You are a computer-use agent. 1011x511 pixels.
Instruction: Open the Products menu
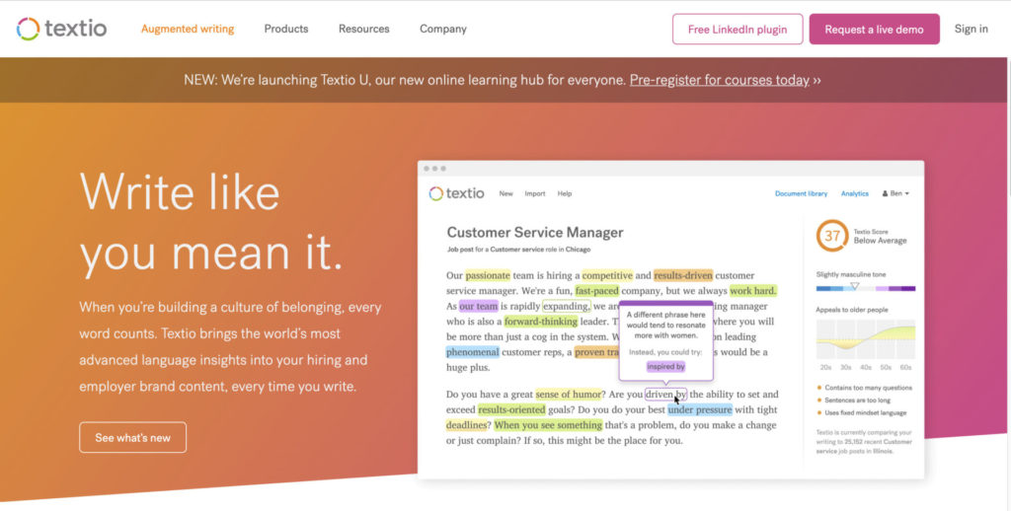(x=286, y=29)
